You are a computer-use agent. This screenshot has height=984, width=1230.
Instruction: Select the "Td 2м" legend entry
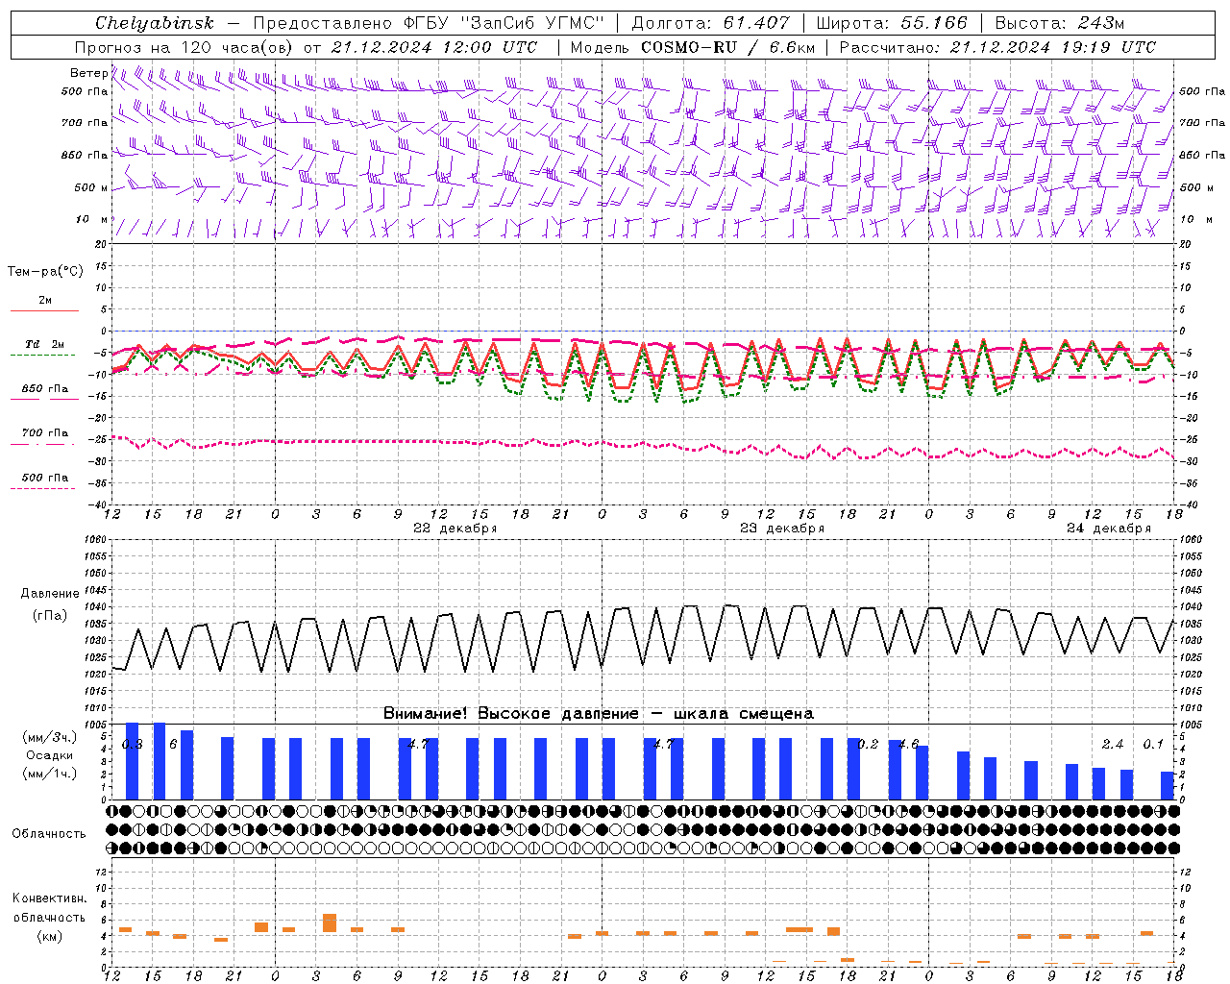coord(44,344)
